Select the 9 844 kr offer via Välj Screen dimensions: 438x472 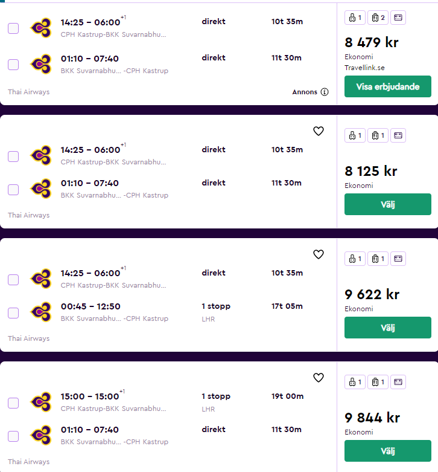pos(387,451)
